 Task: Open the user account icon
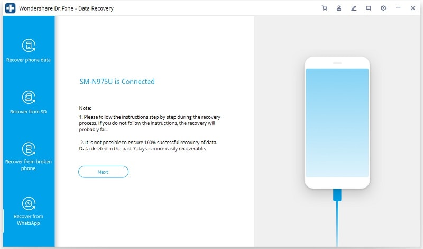click(339, 8)
